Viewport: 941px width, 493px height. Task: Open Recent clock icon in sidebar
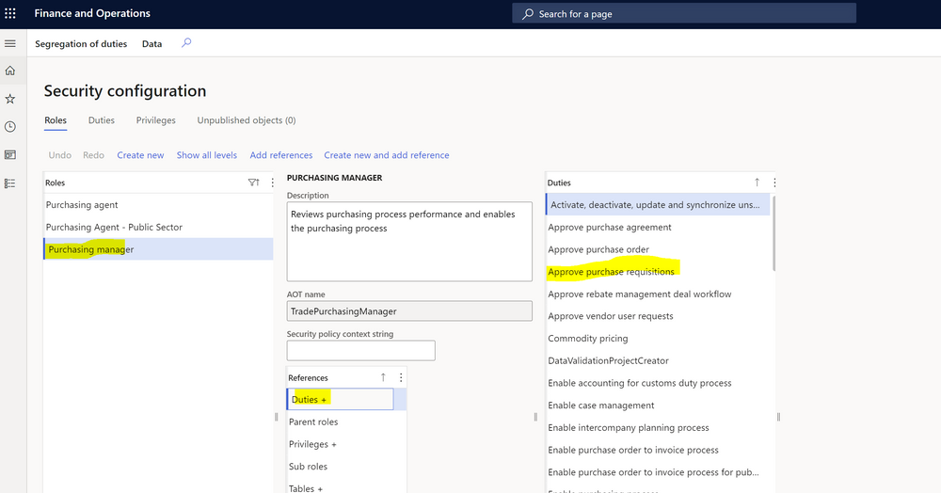point(10,127)
